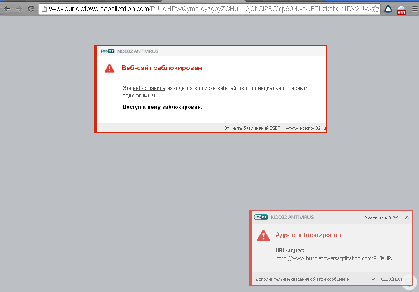Click 'NOD32 ANTIVIRUS' title in notification popup
The image size is (419, 292).
(x=292, y=217)
